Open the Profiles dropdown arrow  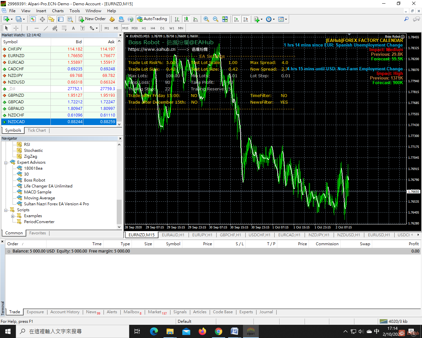[24, 19]
